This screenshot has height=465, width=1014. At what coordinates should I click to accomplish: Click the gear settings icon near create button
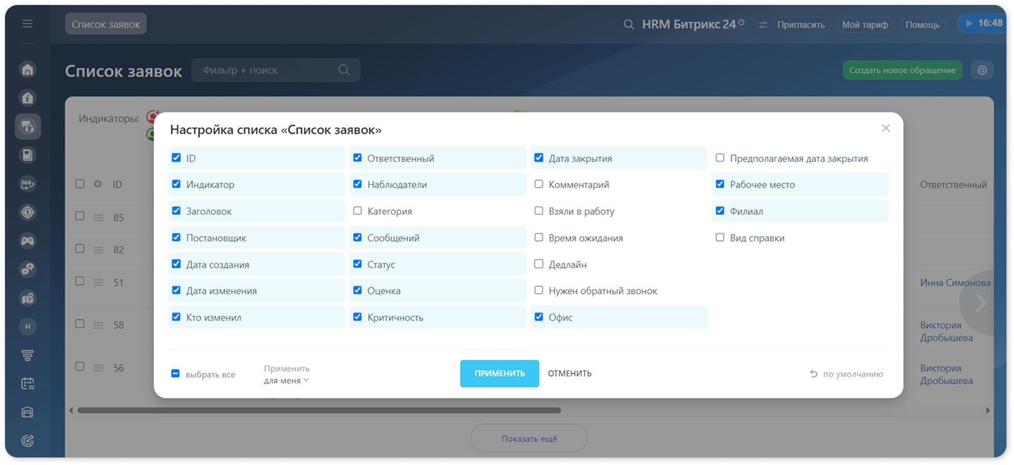coord(982,70)
